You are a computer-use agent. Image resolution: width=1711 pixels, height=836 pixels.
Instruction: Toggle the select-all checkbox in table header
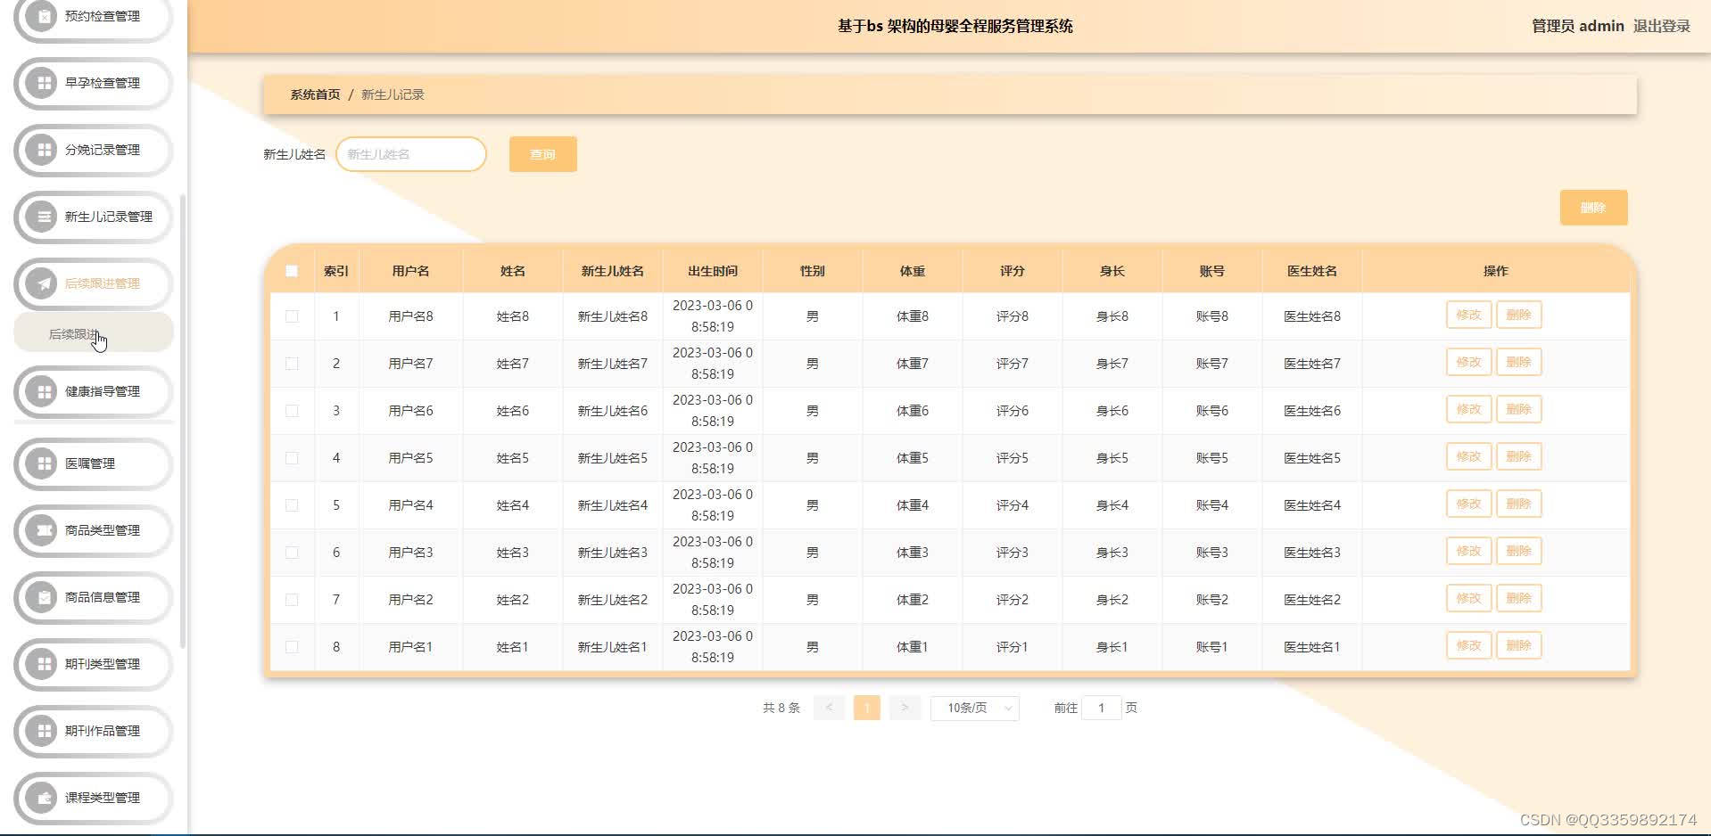click(292, 271)
